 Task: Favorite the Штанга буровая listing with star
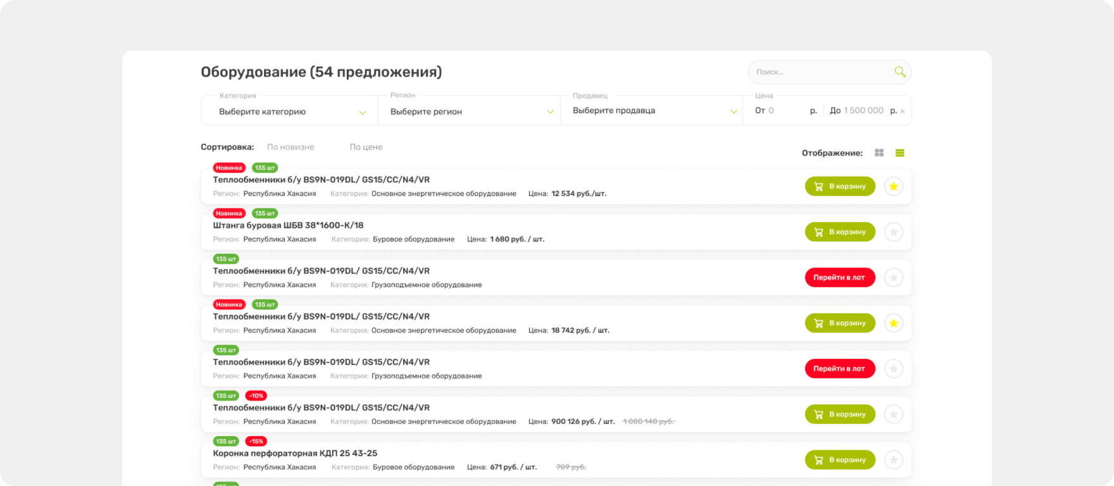tap(893, 232)
